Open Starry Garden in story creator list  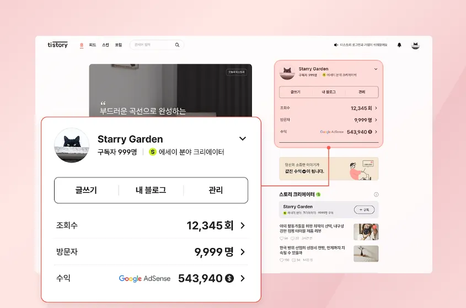click(x=298, y=207)
